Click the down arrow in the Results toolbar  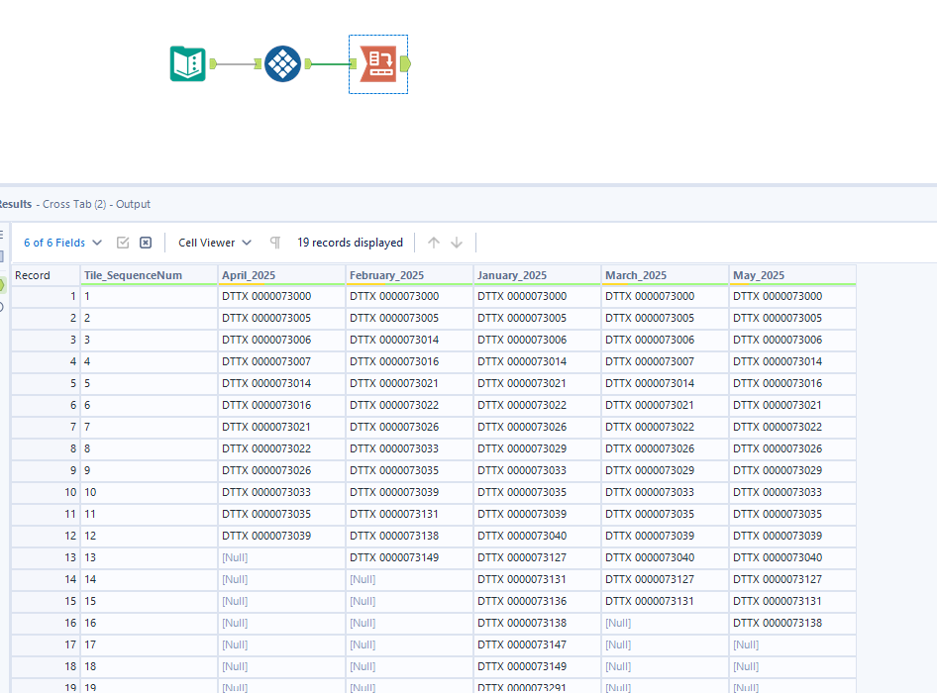456,243
